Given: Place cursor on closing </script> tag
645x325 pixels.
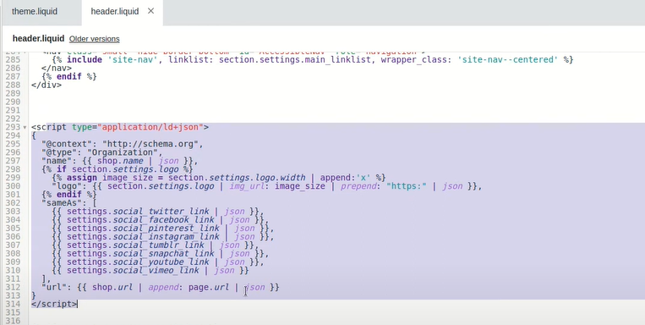Looking at the screenshot, I should click(x=54, y=304).
